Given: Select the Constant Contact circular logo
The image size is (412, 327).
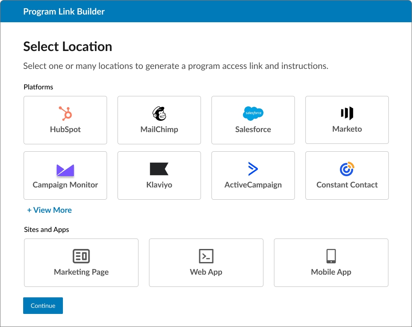Looking at the screenshot, I should point(347,169).
